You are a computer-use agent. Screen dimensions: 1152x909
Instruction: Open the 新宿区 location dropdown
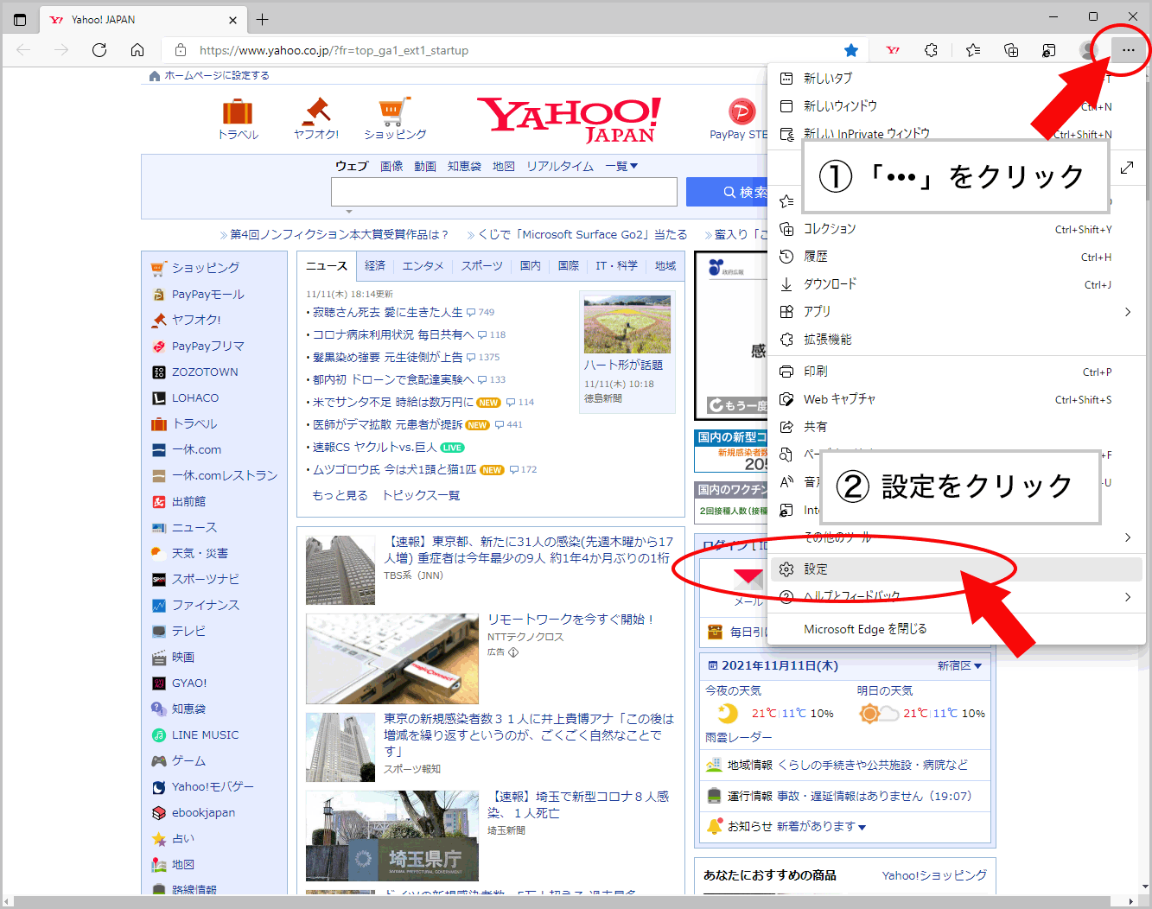[x=959, y=666]
